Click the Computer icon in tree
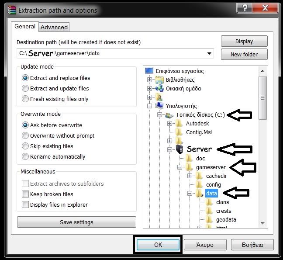 [x=159, y=106]
